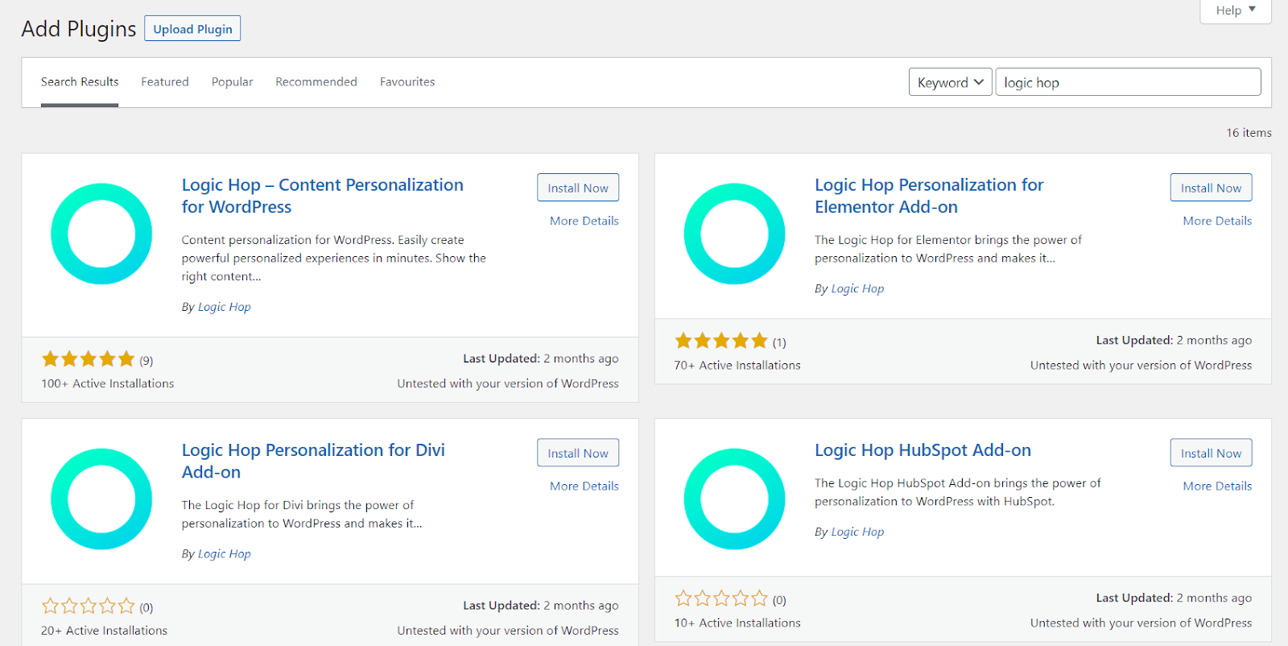The image size is (1288, 646).
Task: Click the Logic Hop Divi Add-on plugin icon
Action: click(x=101, y=499)
